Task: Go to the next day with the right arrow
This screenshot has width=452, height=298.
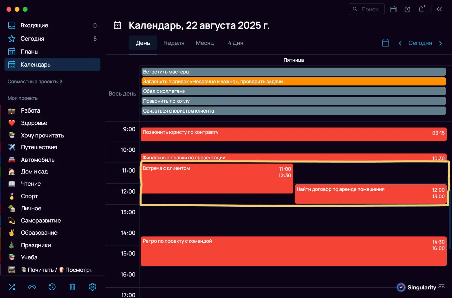Action: coord(440,43)
